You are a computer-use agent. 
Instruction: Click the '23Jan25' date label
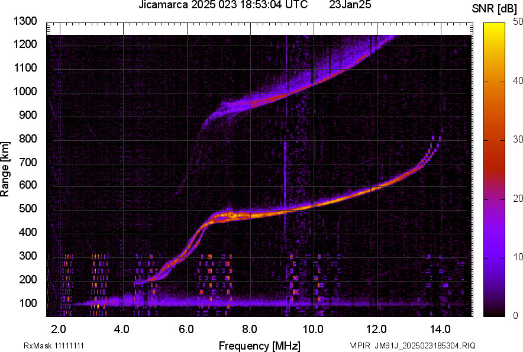(350, 5)
